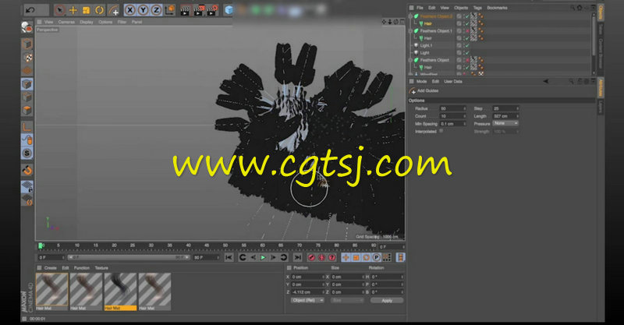Click Render to Picture Viewer icon
Viewport: 624px width, 325px height.
(x=199, y=10)
